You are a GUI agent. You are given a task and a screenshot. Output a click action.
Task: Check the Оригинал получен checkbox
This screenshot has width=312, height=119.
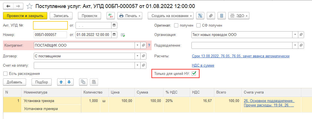(176, 25)
